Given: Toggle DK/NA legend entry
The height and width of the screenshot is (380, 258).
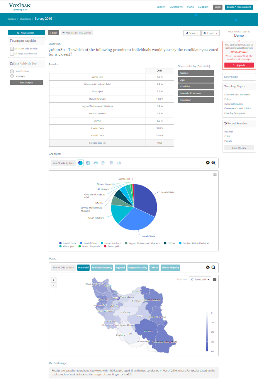Looking at the screenshot, I should click(170, 243).
